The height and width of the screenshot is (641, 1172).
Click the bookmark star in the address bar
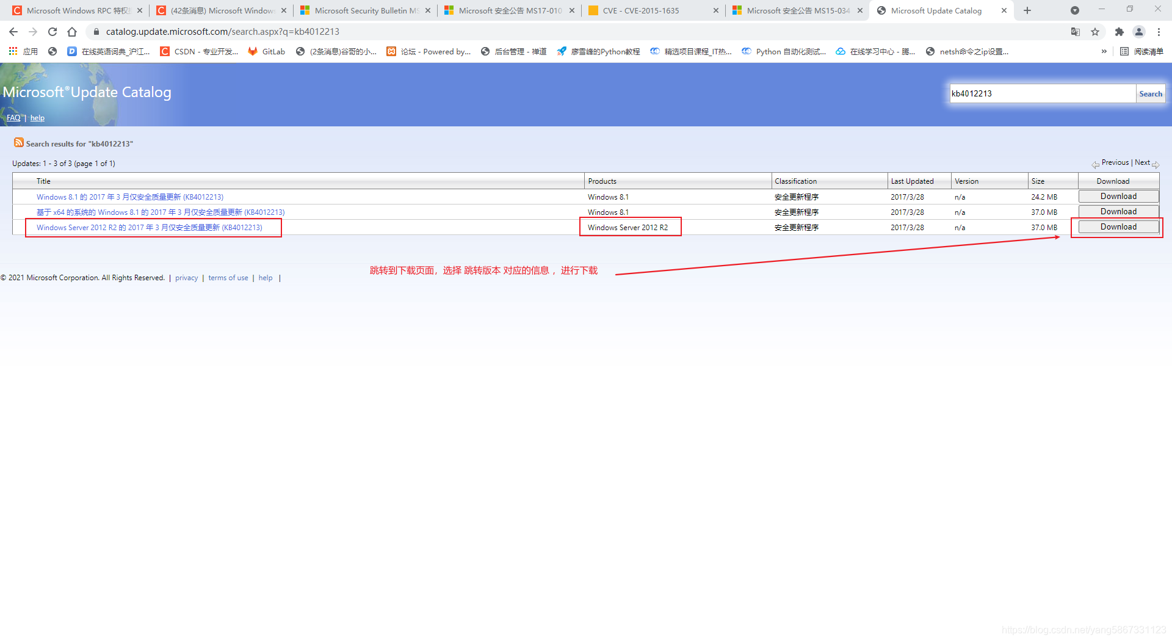1094,32
